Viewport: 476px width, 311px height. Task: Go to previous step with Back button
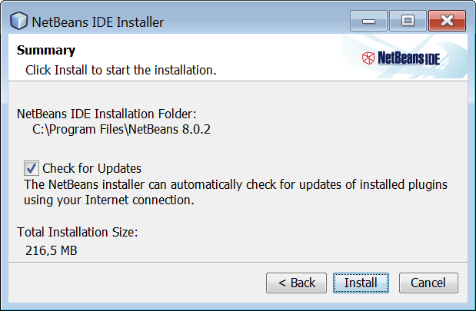296,283
